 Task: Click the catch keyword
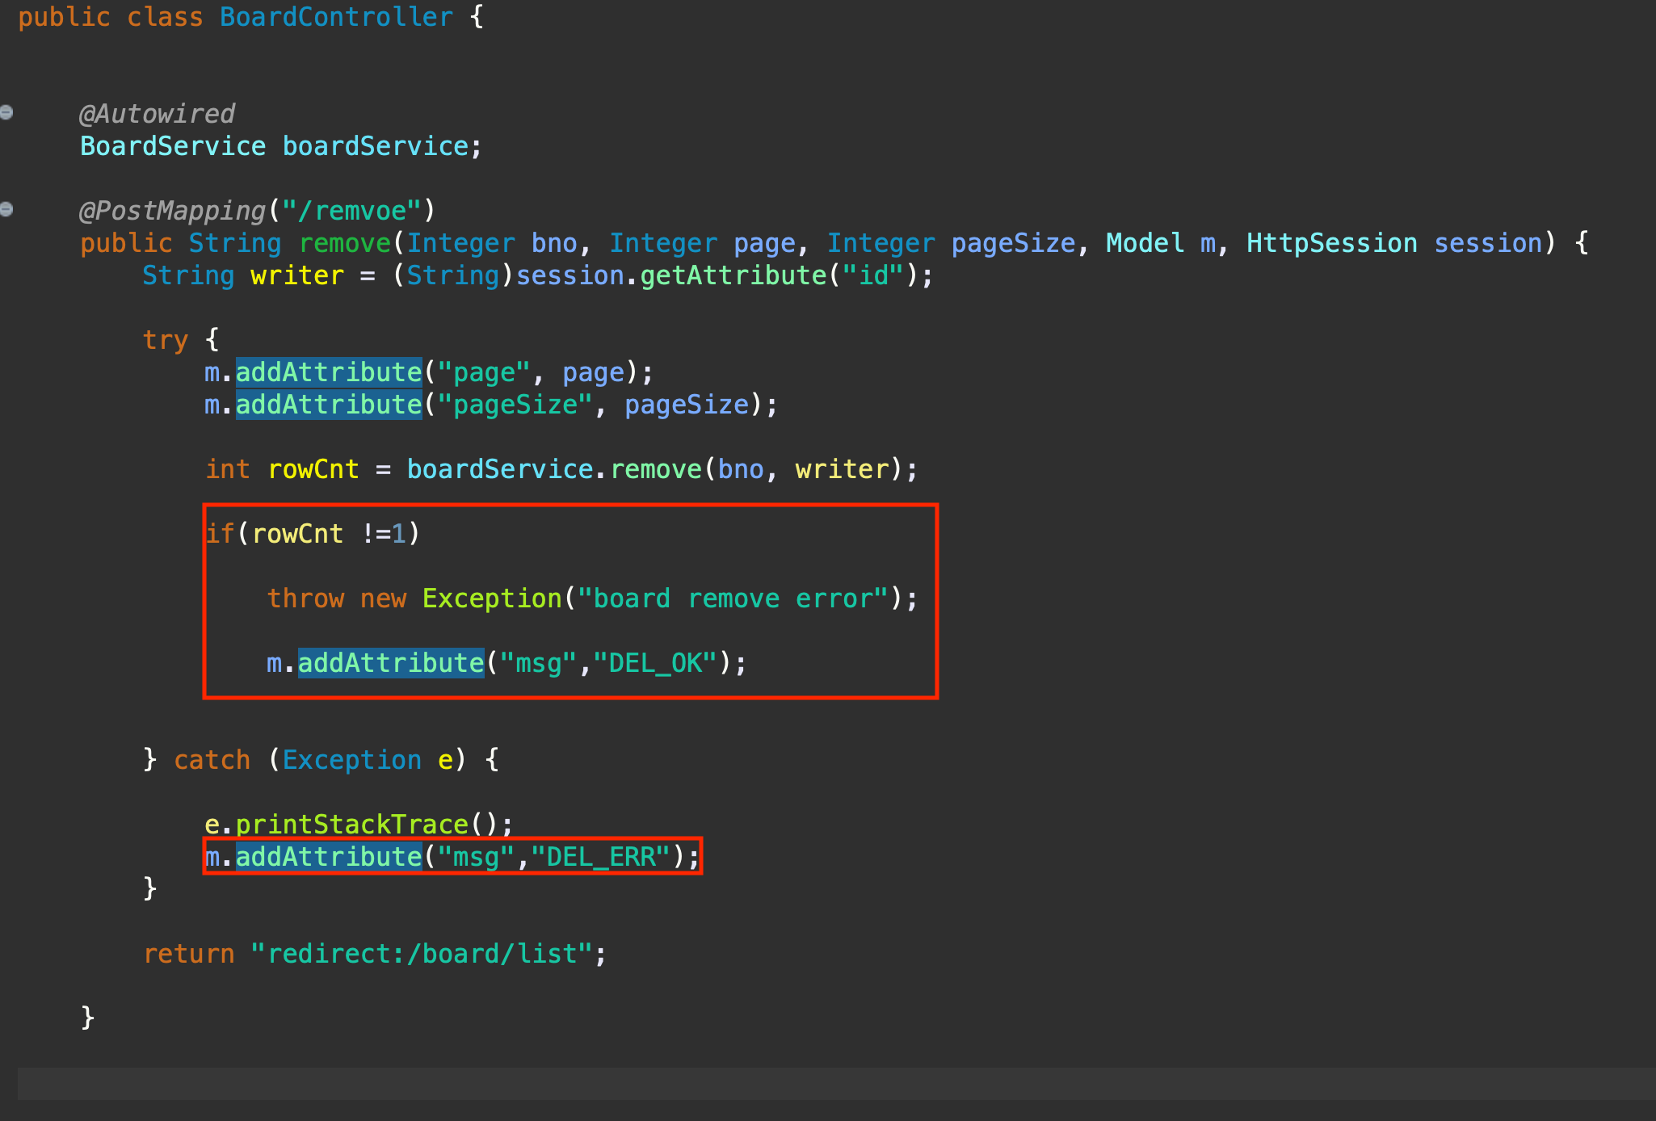click(212, 760)
